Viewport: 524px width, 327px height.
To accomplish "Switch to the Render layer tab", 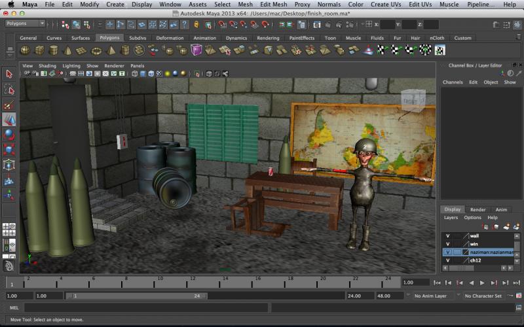I will click(x=477, y=209).
